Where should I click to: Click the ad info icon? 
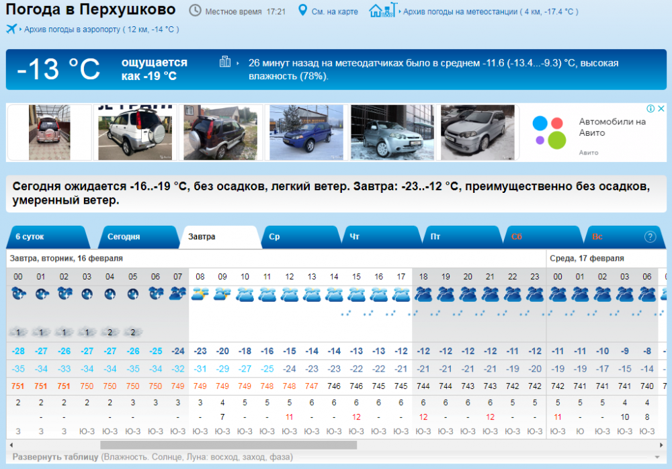pyautogui.click(x=650, y=109)
